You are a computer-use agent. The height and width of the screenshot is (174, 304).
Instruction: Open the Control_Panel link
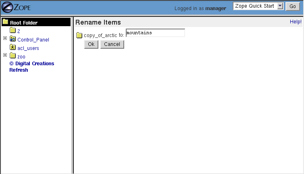(x=33, y=40)
